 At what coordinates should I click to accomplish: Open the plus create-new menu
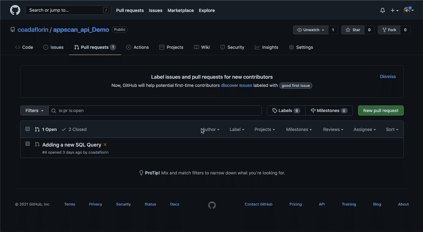pos(394,11)
